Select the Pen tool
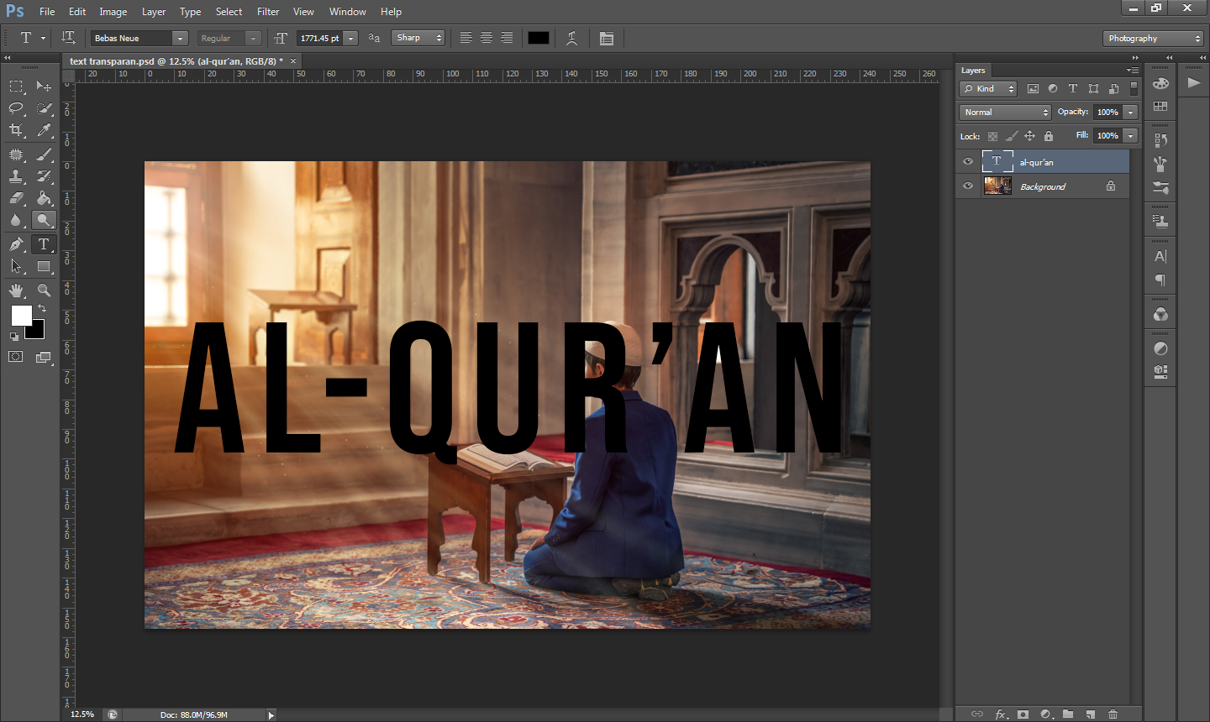 coord(16,244)
